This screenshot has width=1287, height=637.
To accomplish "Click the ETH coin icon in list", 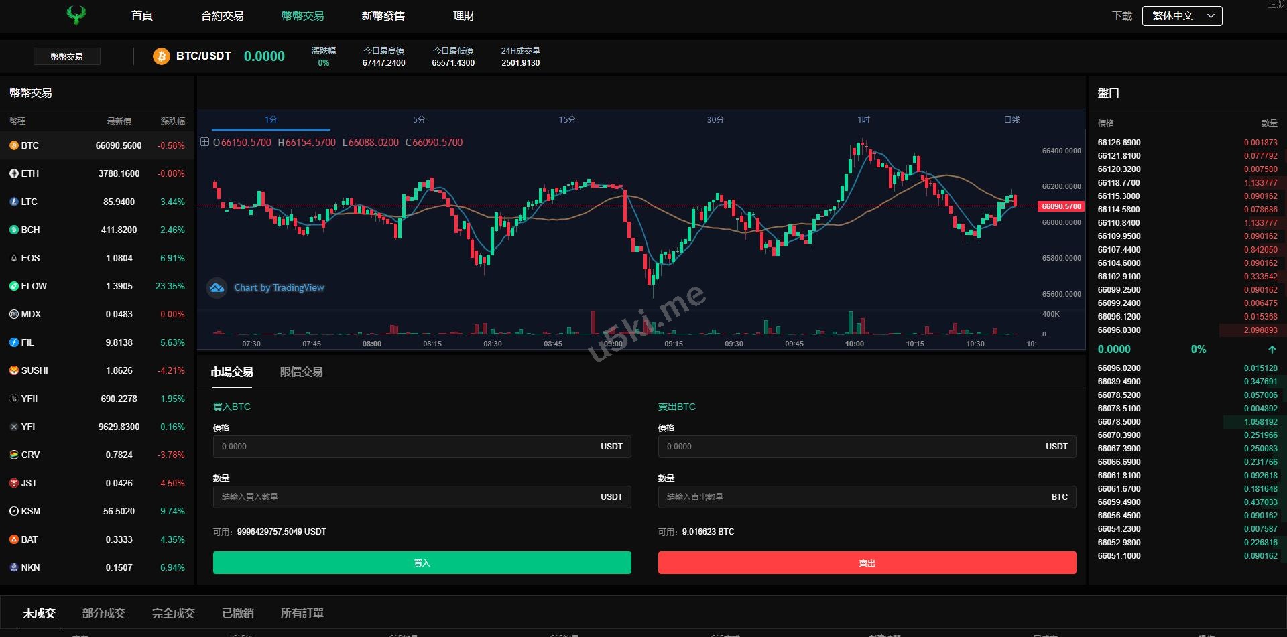I will click(x=14, y=173).
